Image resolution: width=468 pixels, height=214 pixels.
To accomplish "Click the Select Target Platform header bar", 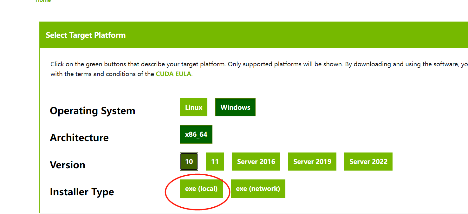I will coord(254,35).
